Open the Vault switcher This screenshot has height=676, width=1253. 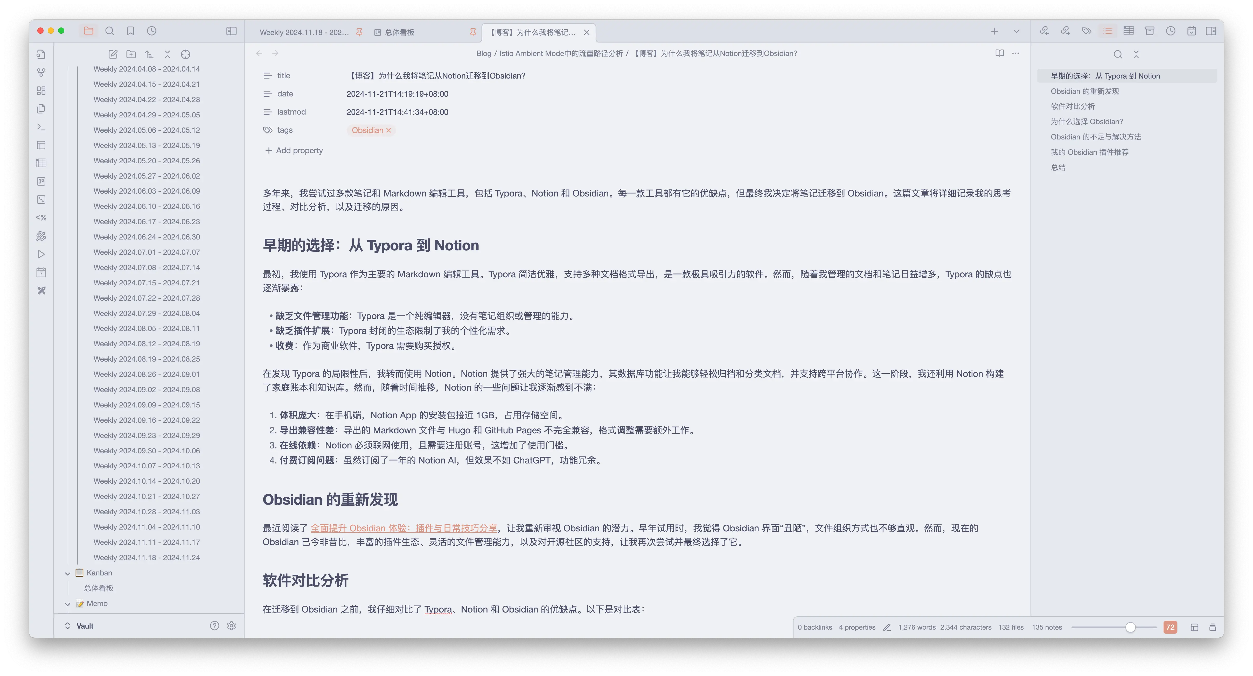click(80, 626)
